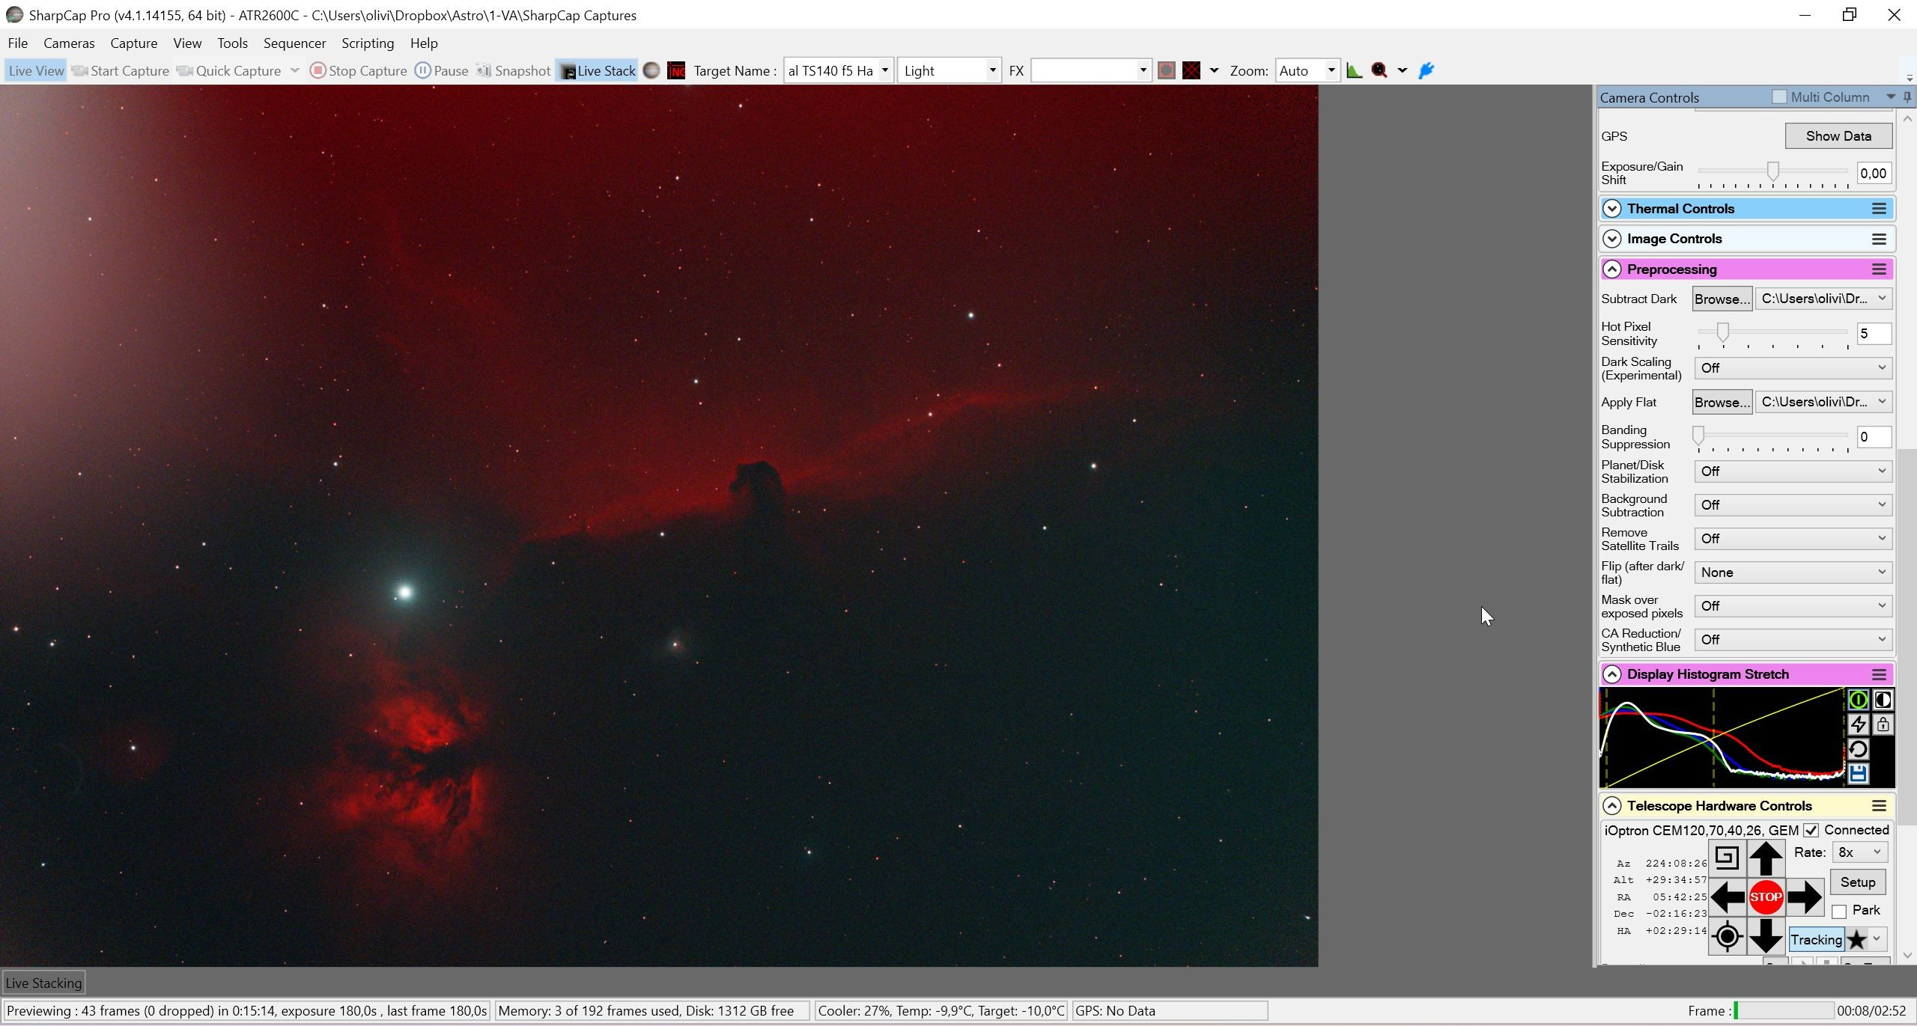Click the GPS Show Data button
This screenshot has height=1026, width=1917.
[x=1838, y=136]
